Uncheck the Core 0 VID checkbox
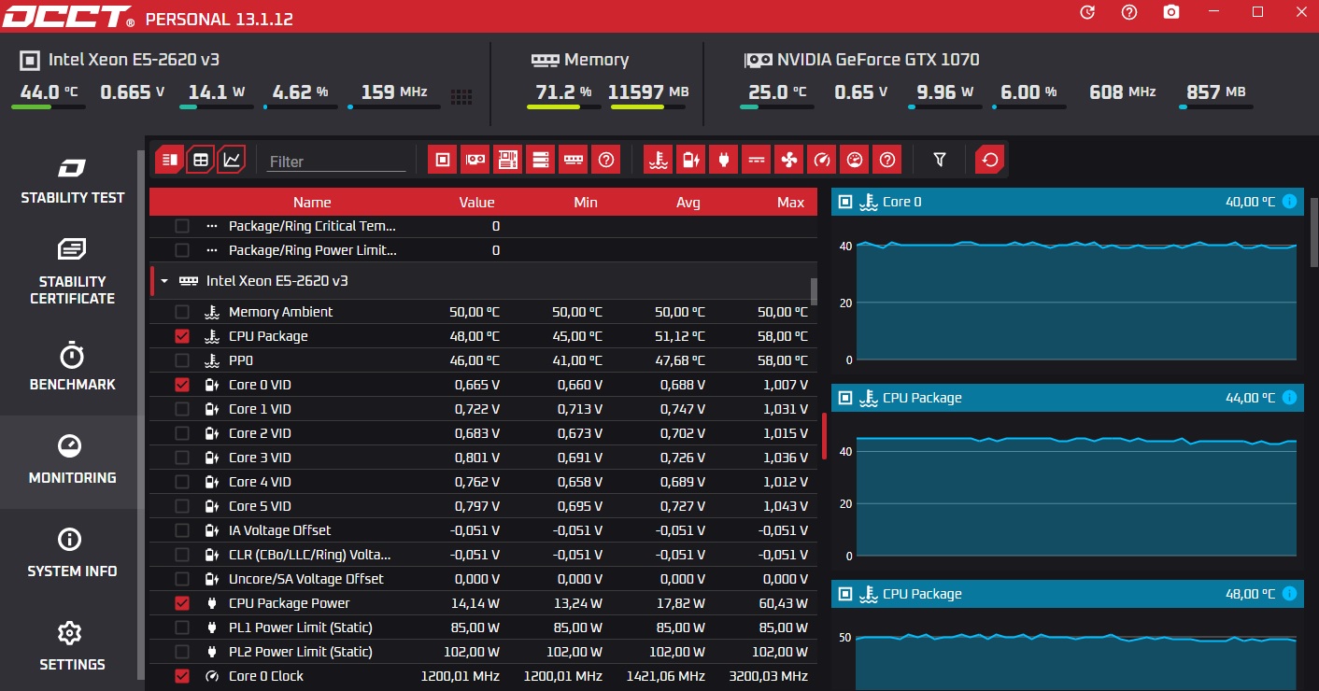Viewport: 1319px width, 691px height. [x=182, y=385]
